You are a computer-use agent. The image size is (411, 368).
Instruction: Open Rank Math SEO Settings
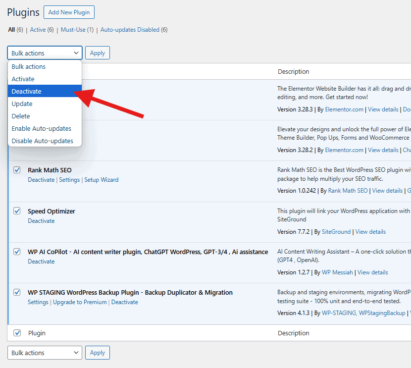coord(69,180)
